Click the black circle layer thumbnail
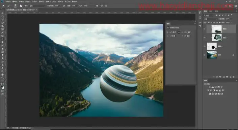This screenshot has height=130, width=238. [212, 46]
